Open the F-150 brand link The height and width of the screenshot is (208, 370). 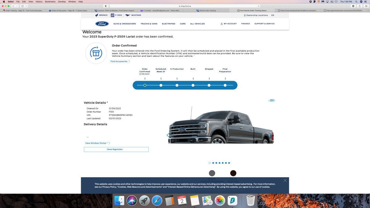tap(117, 15)
